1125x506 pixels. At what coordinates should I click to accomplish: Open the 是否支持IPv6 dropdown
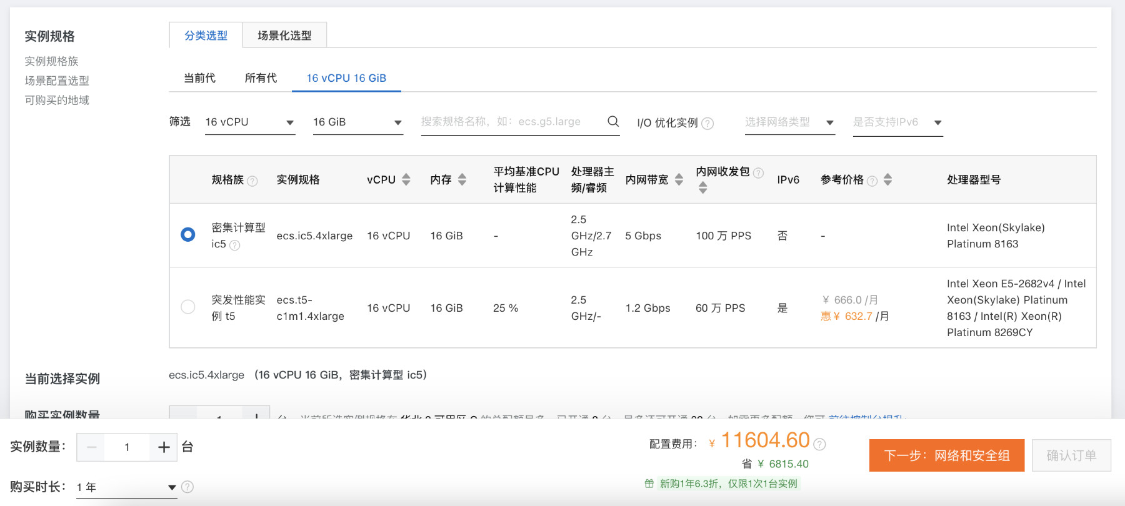(898, 122)
